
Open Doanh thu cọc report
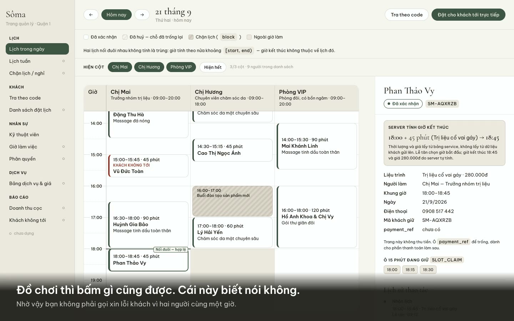37,208
